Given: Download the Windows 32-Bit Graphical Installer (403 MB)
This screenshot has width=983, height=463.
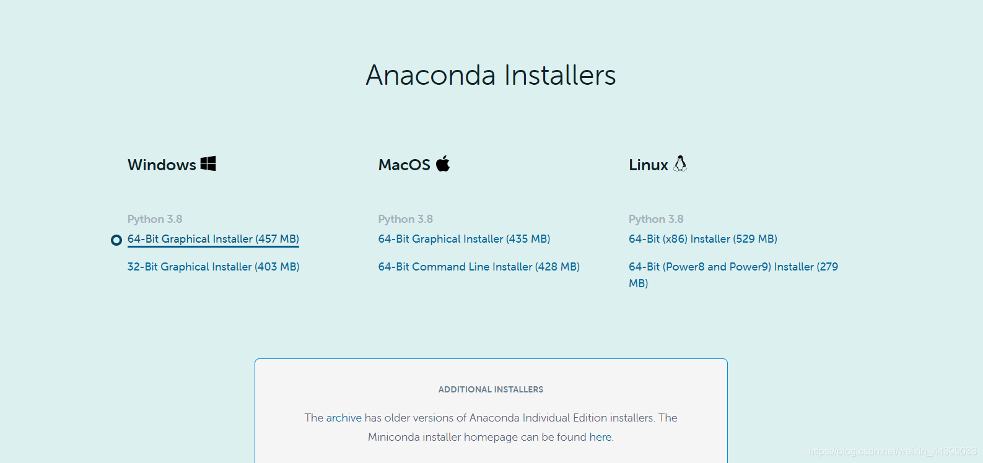Looking at the screenshot, I should point(213,266).
